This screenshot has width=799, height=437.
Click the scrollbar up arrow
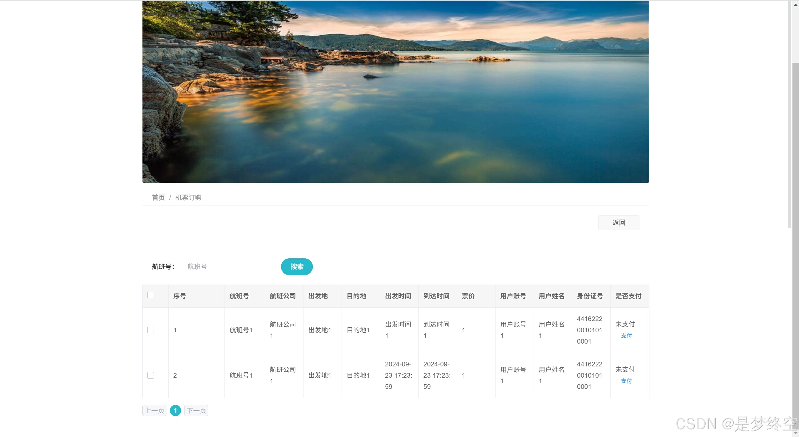(x=796, y=5)
